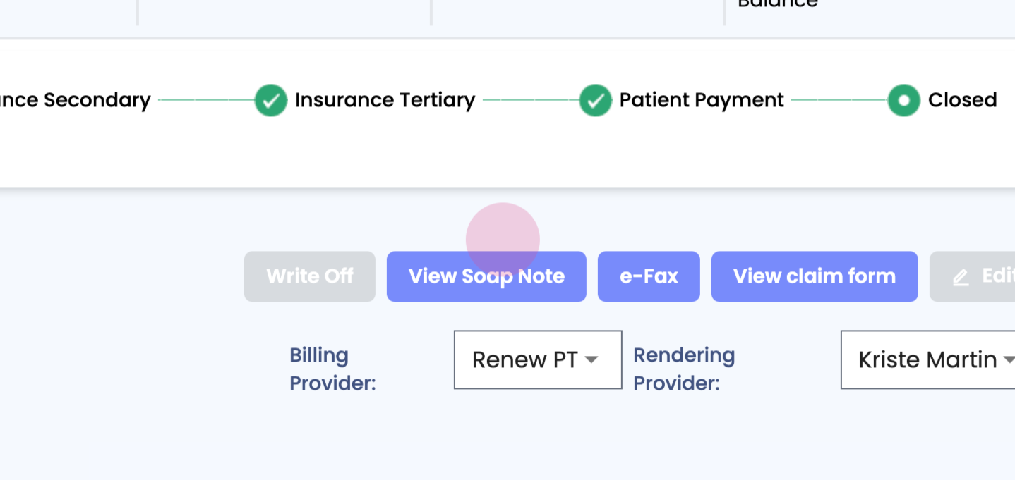Image resolution: width=1015 pixels, height=480 pixels.
Task: Open the Renew PT billing provider dropdown
Action: coord(537,359)
